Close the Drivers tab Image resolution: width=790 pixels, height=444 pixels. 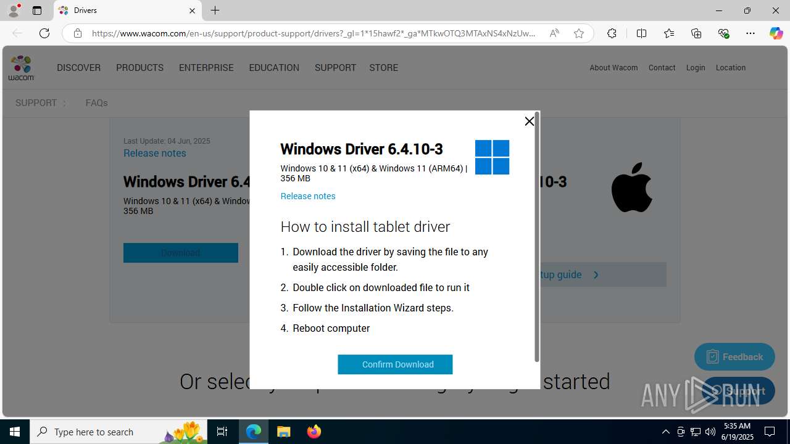tap(192, 10)
